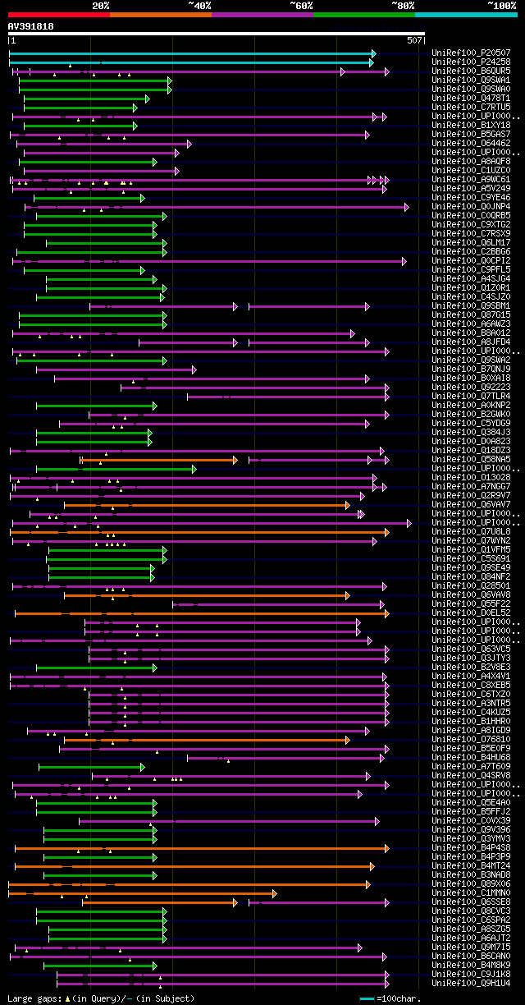Select hit label UniRef100_Q0JNP4
The height and width of the screenshot is (1005, 525).
(x=471, y=206)
